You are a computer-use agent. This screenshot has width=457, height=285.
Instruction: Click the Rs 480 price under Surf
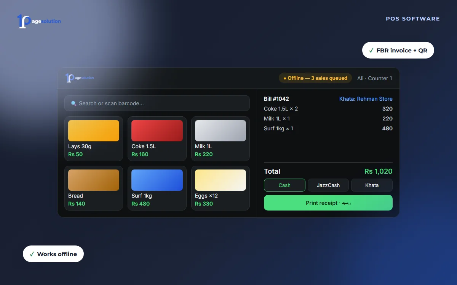141,204
